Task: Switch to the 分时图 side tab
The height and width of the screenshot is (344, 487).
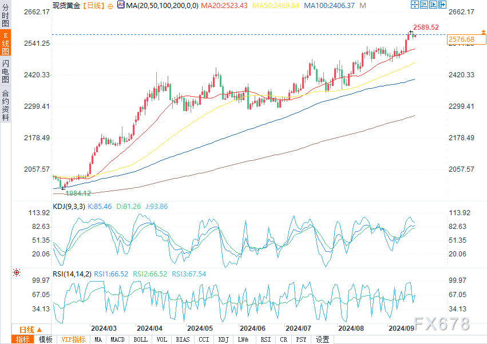Action: [x=5, y=15]
